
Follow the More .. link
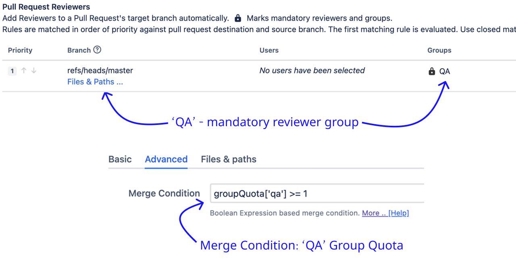373,213
